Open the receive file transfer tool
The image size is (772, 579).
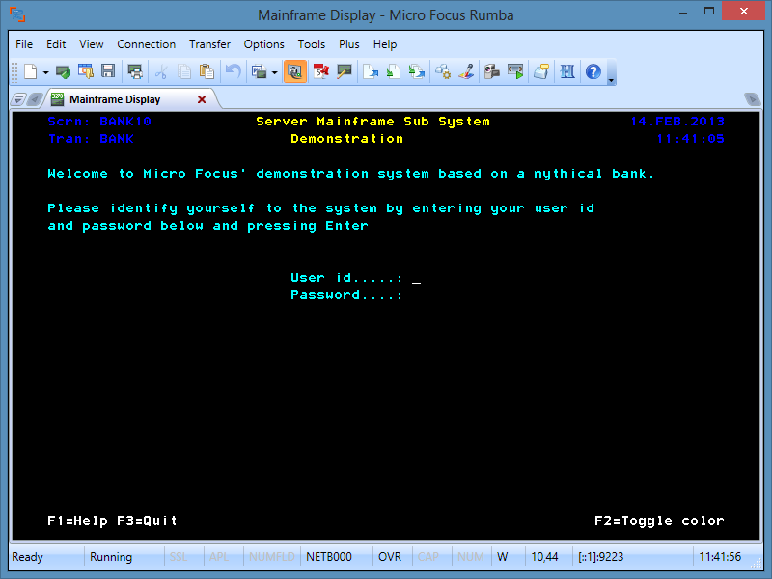click(x=392, y=71)
